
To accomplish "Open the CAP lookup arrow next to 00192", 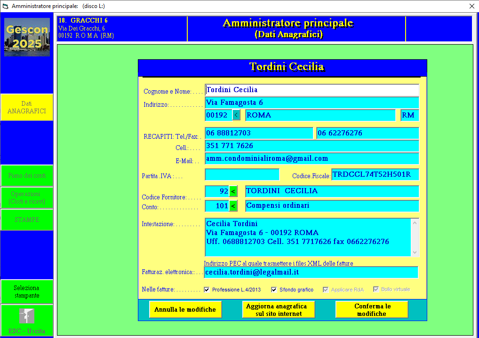I will pos(236,115).
